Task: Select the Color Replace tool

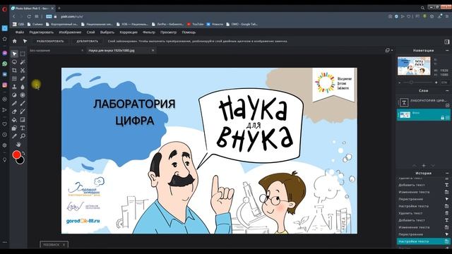Action: click(x=23, y=111)
